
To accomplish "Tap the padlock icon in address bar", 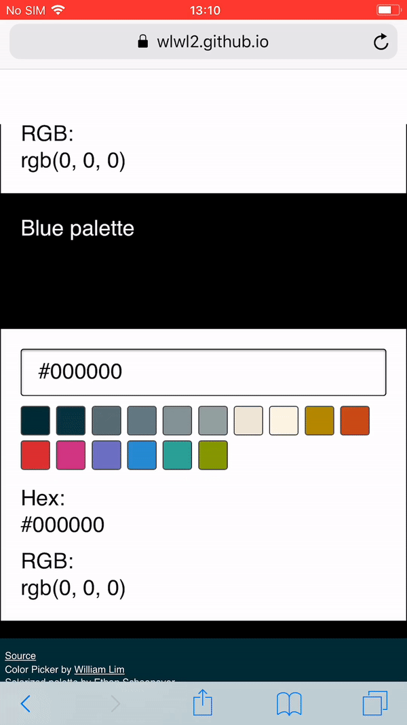I will (144, 42).
